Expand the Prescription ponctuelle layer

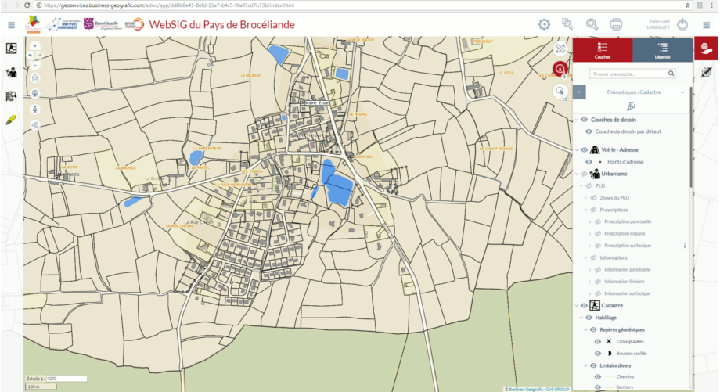tap(589, 222)
